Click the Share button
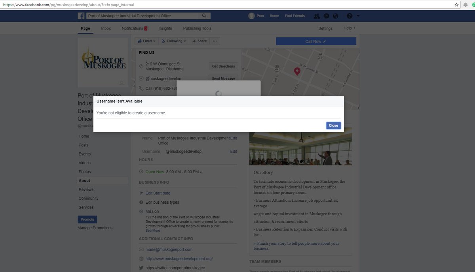This screenshot has height=272, width=475. click(x=199, y=41)
